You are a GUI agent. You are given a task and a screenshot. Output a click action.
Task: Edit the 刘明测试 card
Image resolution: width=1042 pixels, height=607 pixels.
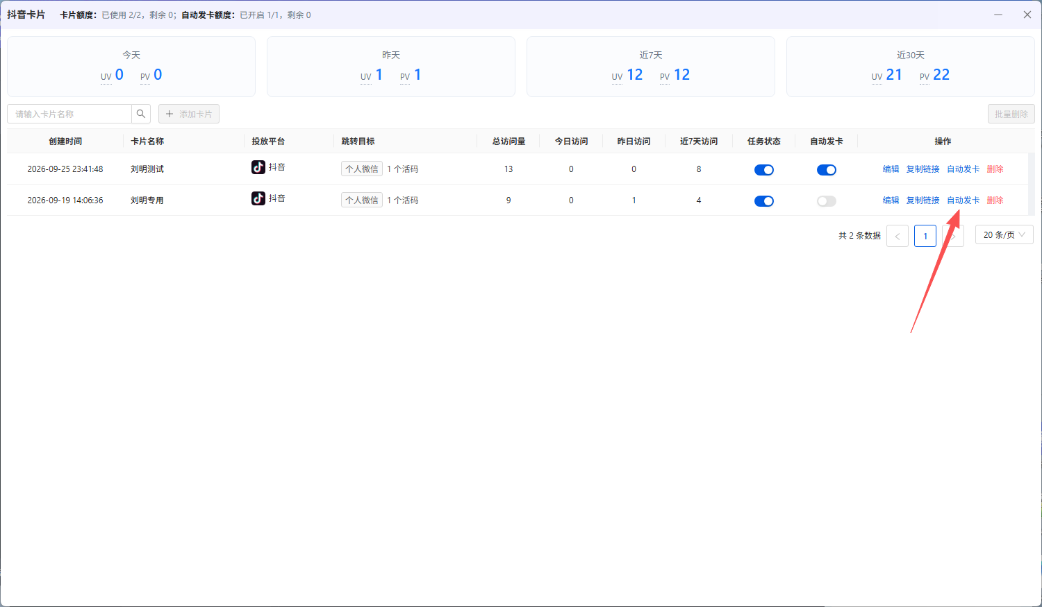[891, 169]
